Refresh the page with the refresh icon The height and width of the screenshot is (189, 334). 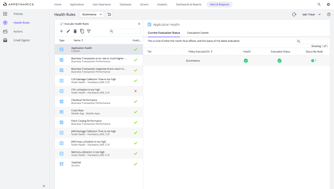[x=294, y=15]
